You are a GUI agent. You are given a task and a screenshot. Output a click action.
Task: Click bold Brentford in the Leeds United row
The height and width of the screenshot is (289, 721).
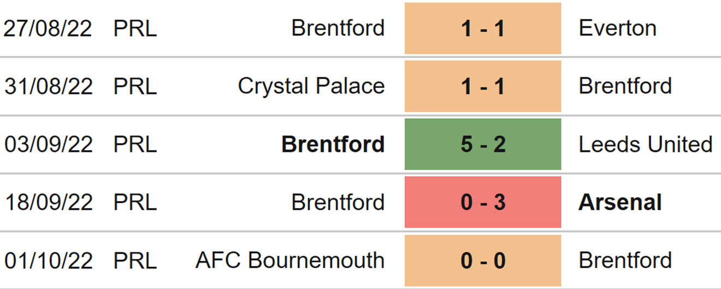pyautogui.click(x=333, y=144)
